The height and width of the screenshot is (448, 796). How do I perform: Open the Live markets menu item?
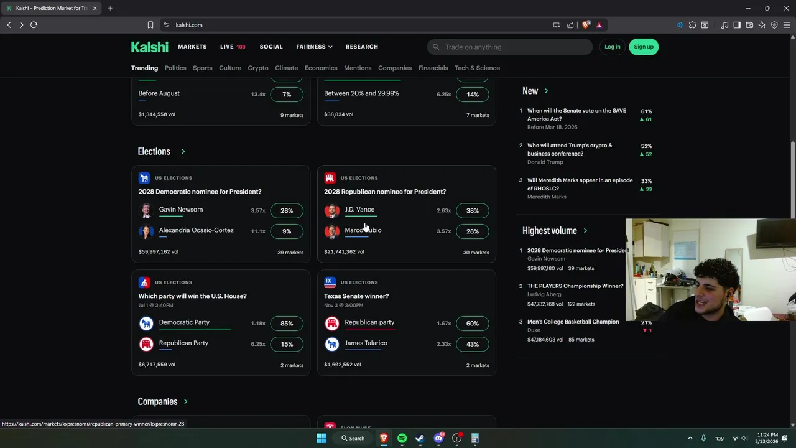[x=233, y=47]
